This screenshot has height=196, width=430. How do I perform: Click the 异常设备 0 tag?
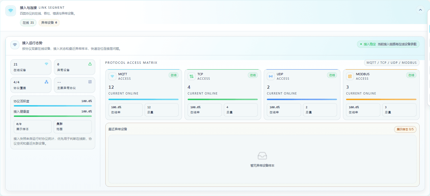[49, 23]
